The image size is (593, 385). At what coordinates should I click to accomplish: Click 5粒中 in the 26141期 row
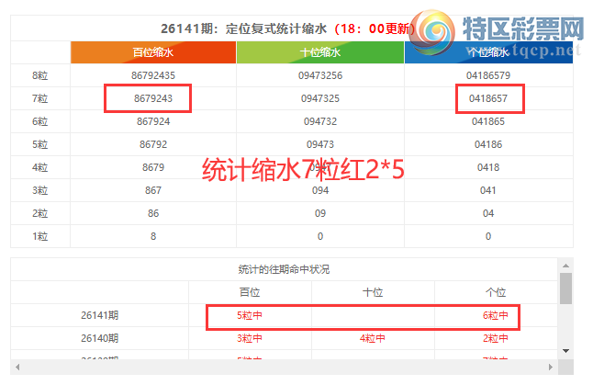[250, 315]
